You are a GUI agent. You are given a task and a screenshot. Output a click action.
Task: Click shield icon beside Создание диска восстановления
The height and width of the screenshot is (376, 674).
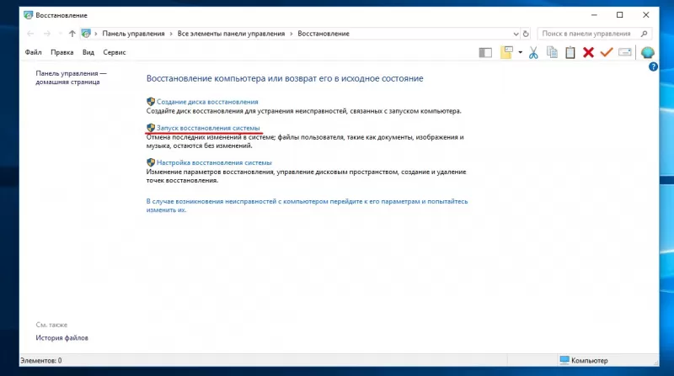151,102
